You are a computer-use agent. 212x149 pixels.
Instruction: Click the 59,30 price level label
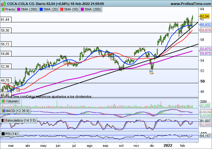[x=6, y=30]
